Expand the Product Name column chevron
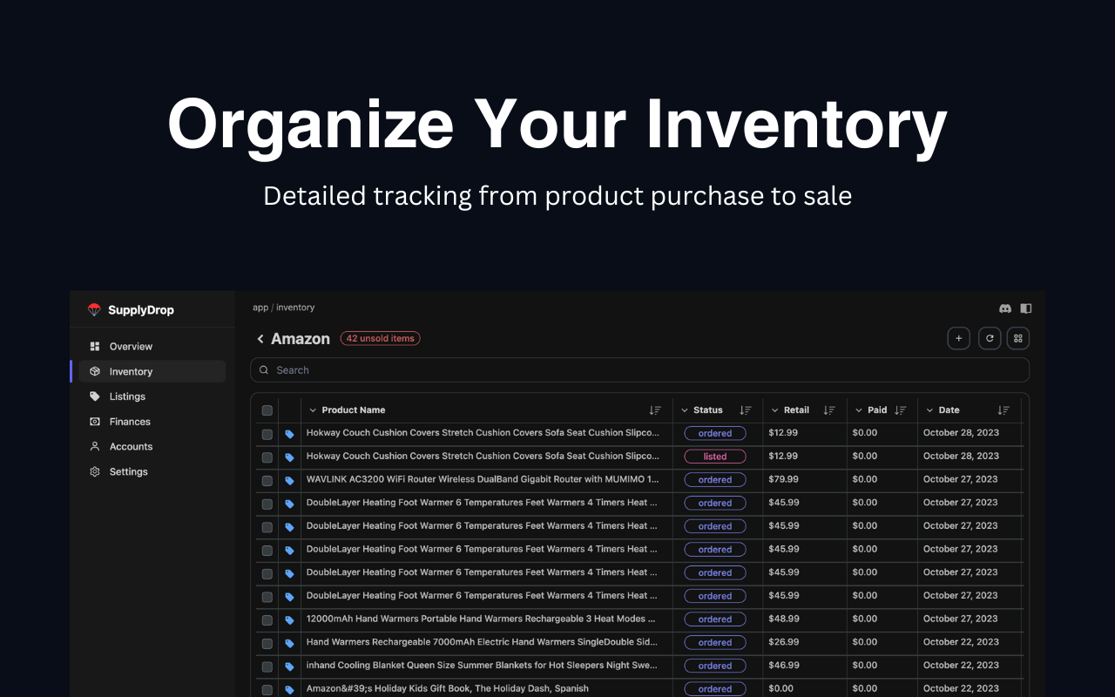 click(x=313, y=410)
